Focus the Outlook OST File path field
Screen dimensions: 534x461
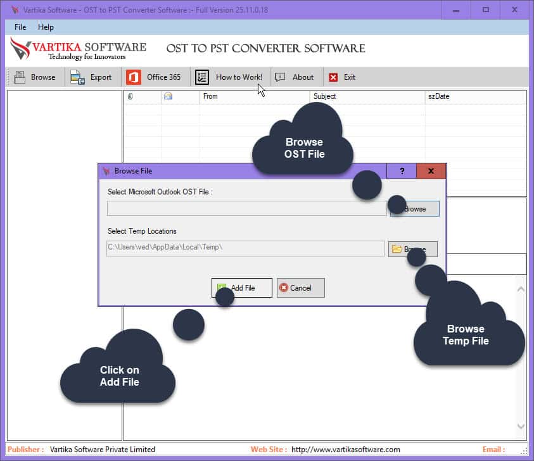[246, 208]
